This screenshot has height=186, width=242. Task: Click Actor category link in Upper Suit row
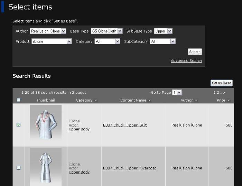click(x=73, y=125)
